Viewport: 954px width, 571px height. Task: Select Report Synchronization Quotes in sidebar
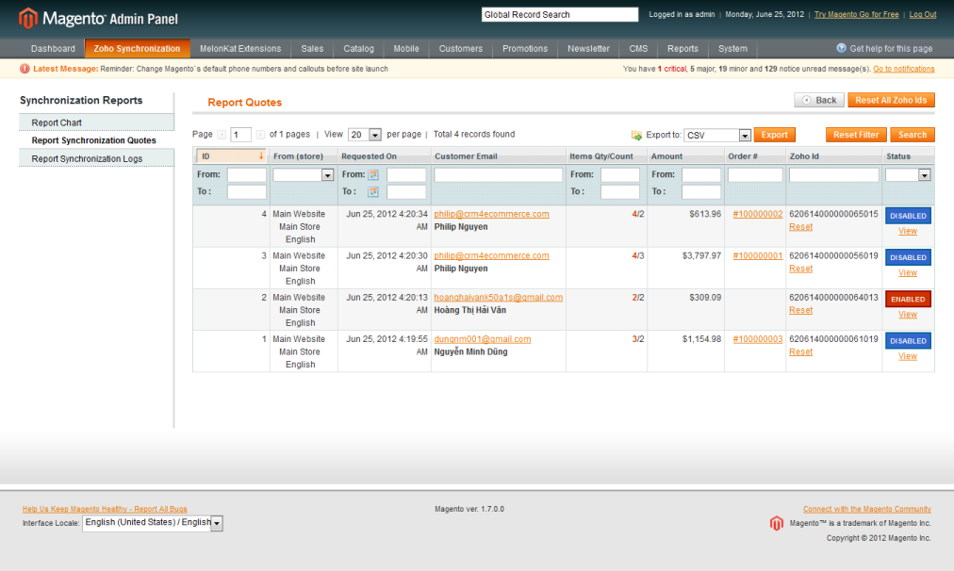point(97,140)
